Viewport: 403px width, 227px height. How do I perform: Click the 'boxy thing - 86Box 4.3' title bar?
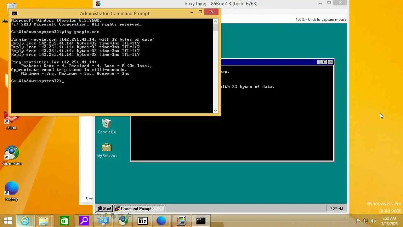[x=221, y=3]
